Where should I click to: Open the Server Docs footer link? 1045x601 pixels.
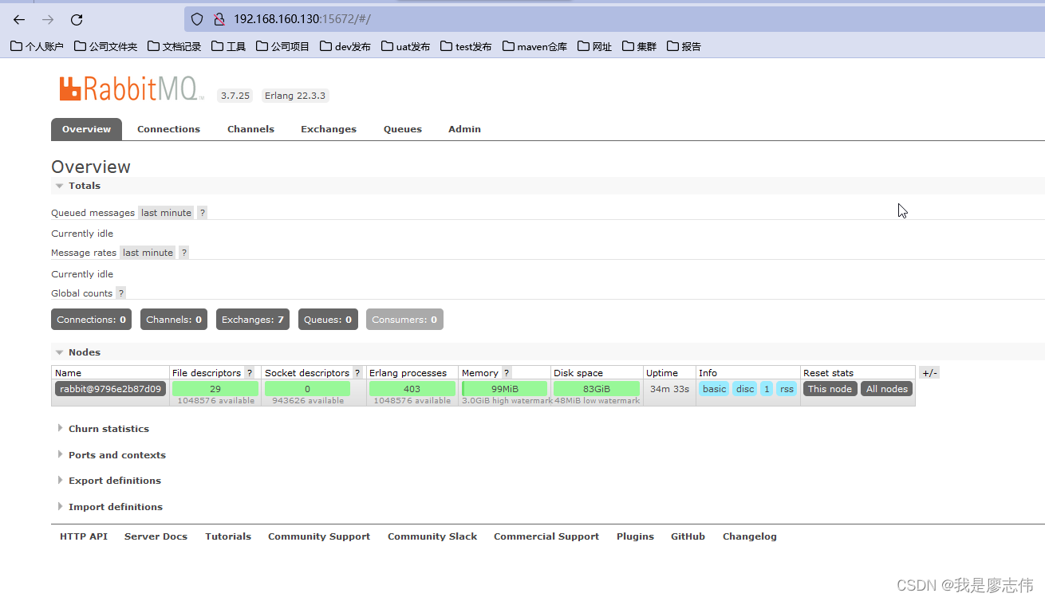156,536
